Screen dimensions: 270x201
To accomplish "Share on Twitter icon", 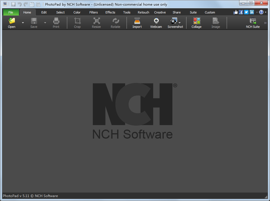I will pos(246,12).
